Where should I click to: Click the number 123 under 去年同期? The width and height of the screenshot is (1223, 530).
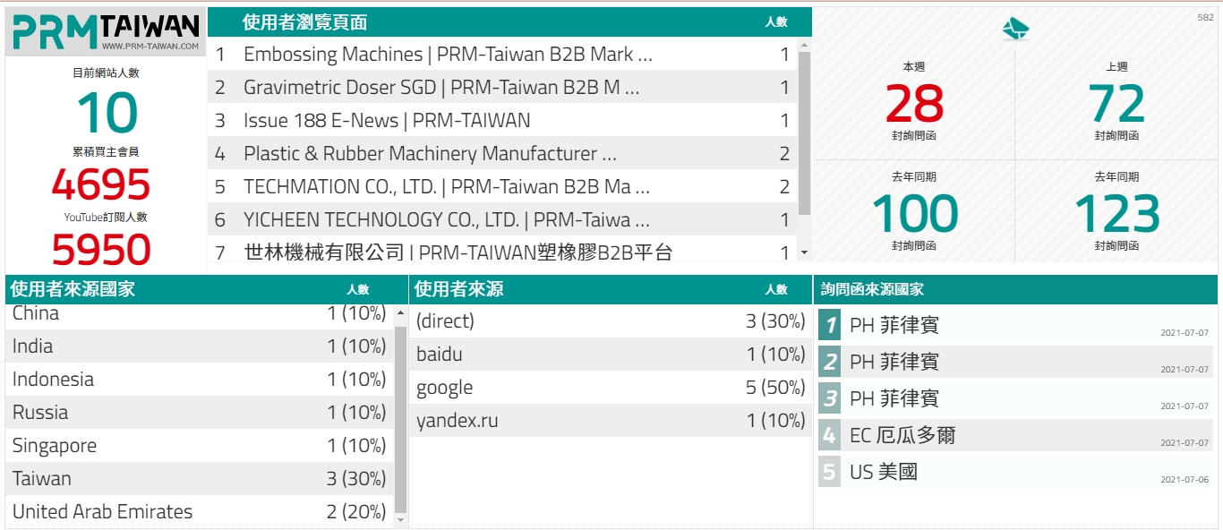coord(1116,214)
